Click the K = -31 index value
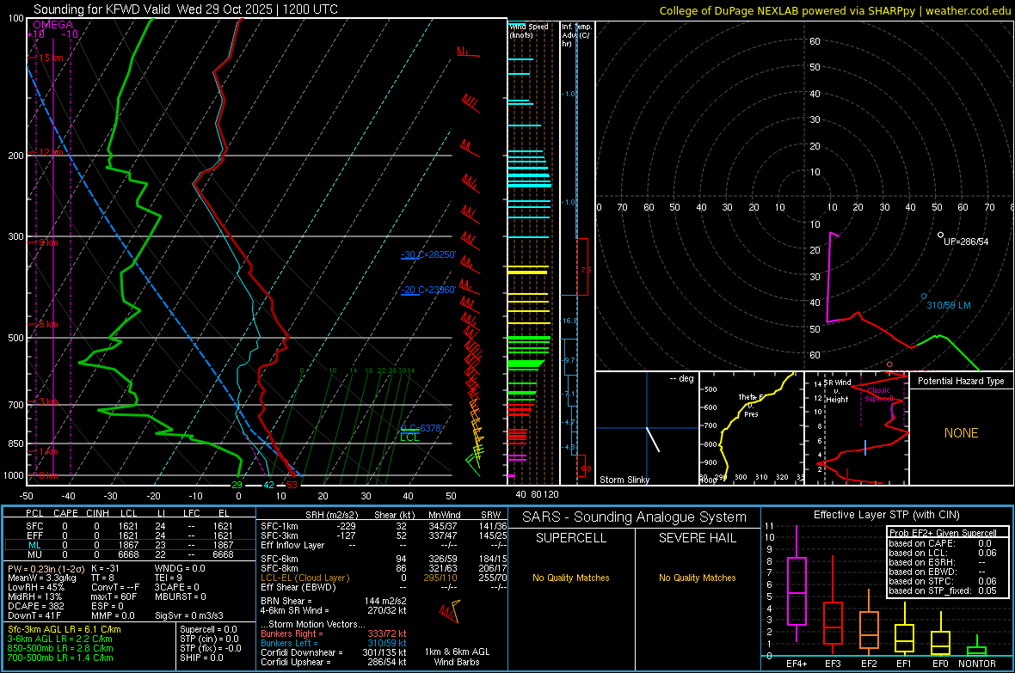The image size is (1015, 673). (x=105, y=568)
